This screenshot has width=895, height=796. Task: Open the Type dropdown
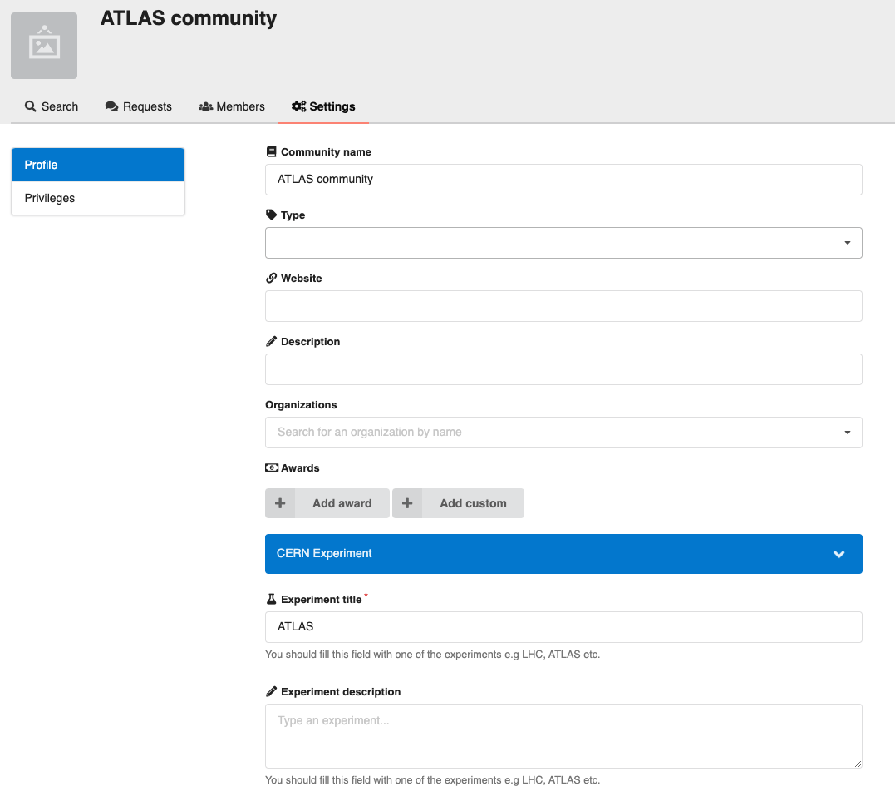click(x=563, y=243)
